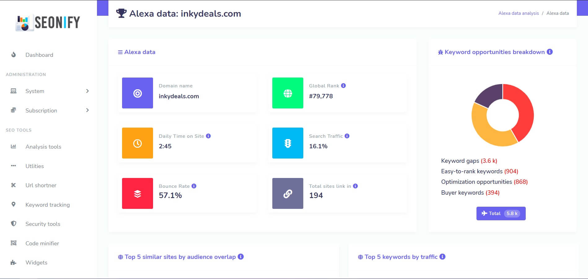This screenshot has width=588, height=279.
Task: Click the System laptop icon
Action: click(13, 91)
